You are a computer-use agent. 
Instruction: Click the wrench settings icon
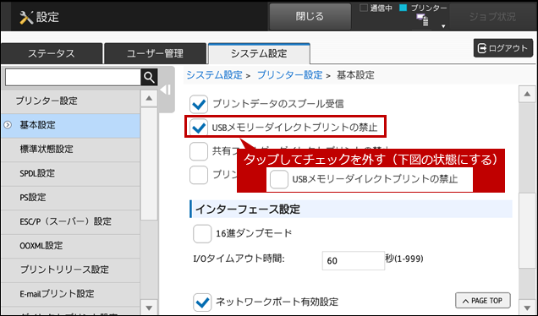pos(26,17)
